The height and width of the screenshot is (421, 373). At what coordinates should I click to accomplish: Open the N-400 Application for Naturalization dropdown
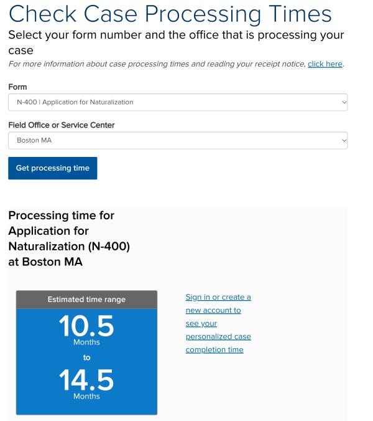coord(178,102)
